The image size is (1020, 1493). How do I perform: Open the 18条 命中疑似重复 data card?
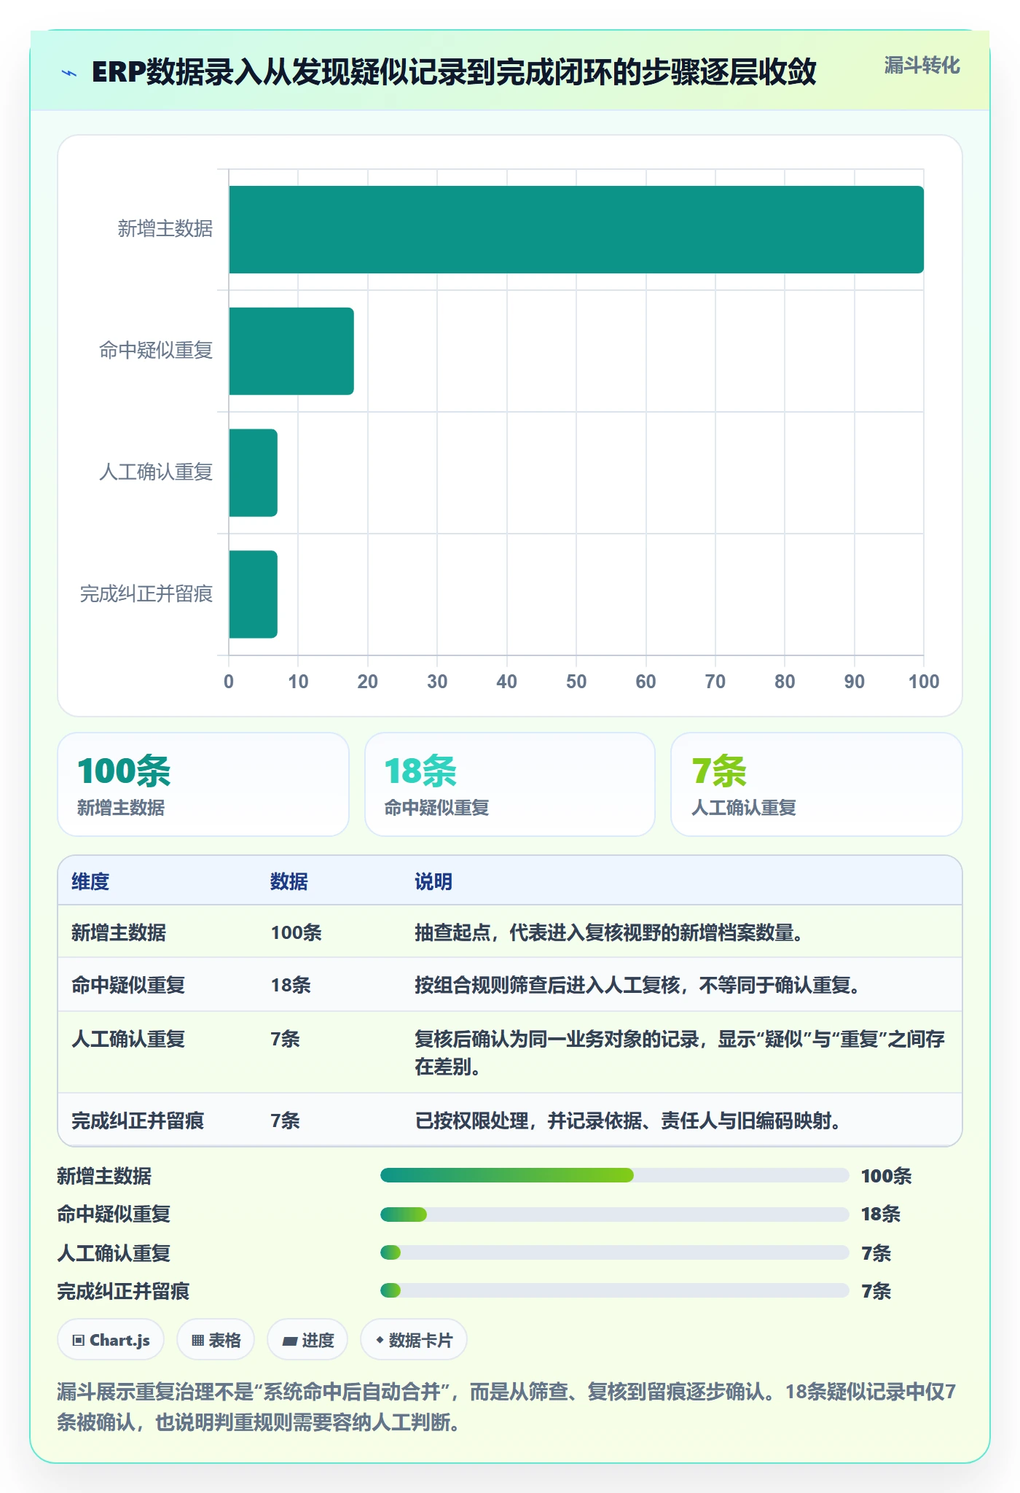(x=510, y=784)
